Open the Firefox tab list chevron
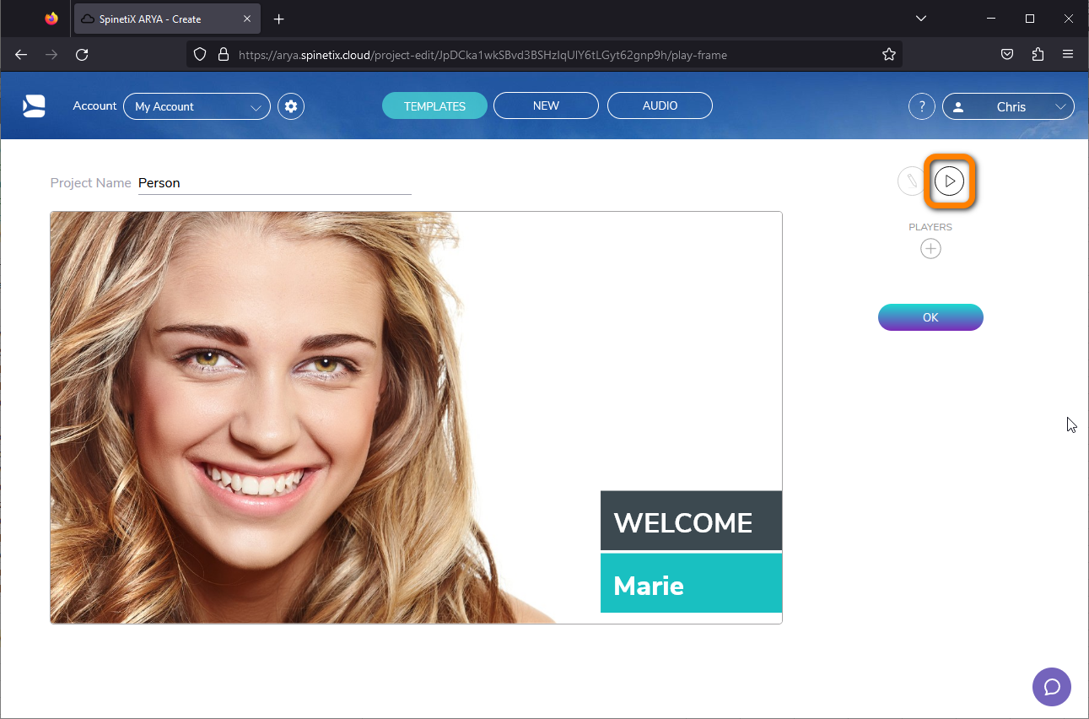 (x=920, y=18)
